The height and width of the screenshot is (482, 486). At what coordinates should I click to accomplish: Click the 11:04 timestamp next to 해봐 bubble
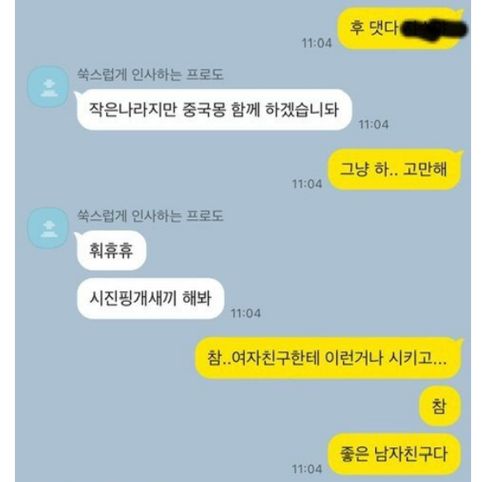245,313
